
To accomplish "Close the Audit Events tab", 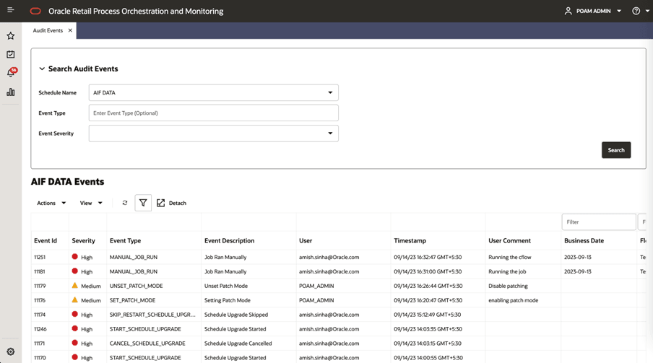I will tap(70, 30).
